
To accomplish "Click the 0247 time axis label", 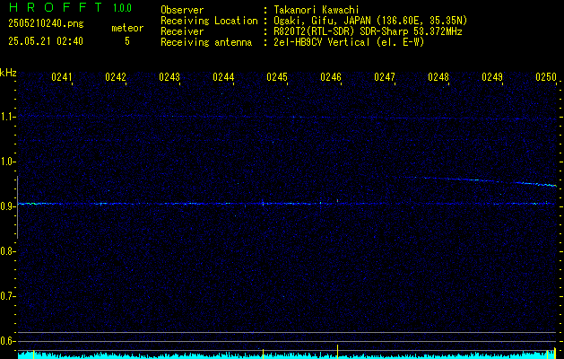I will (x=385, y=77).
